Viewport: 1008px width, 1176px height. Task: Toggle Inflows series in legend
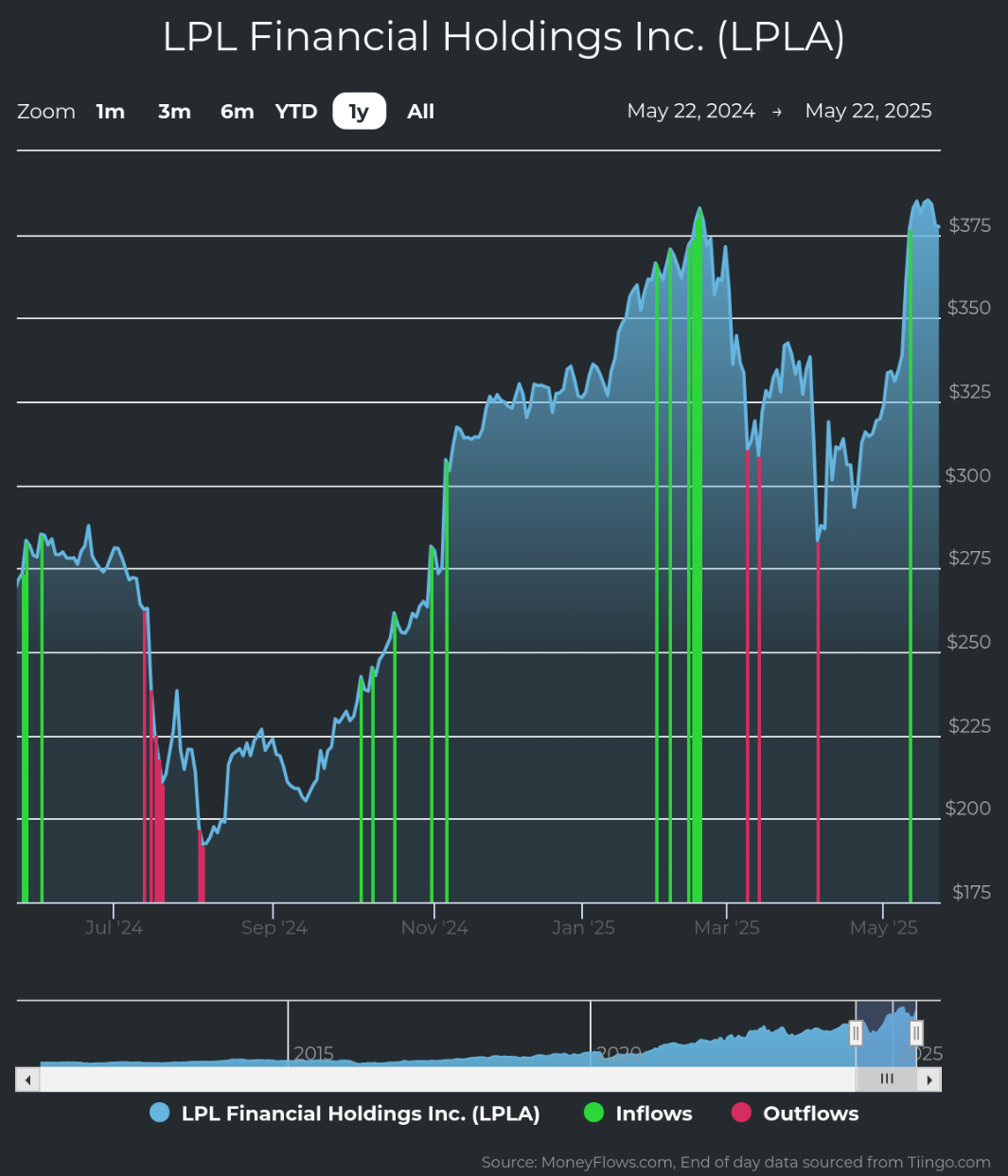click(x=638, y=1114)
